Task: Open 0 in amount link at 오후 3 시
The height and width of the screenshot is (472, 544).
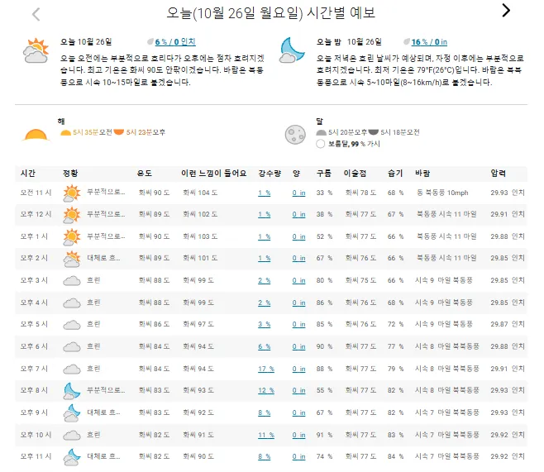Action: tap(298, 280)
